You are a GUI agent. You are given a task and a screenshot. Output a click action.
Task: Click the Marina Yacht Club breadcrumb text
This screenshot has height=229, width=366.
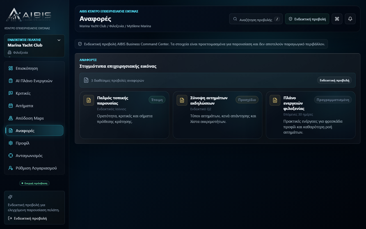click(x=93, y=26)
